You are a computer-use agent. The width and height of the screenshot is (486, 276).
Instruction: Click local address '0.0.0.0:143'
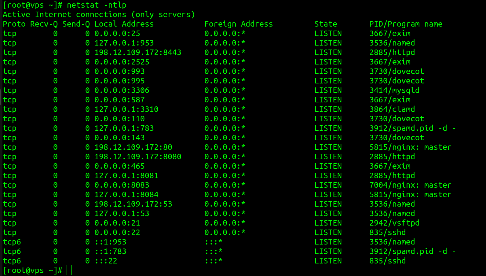coord(119,138)
